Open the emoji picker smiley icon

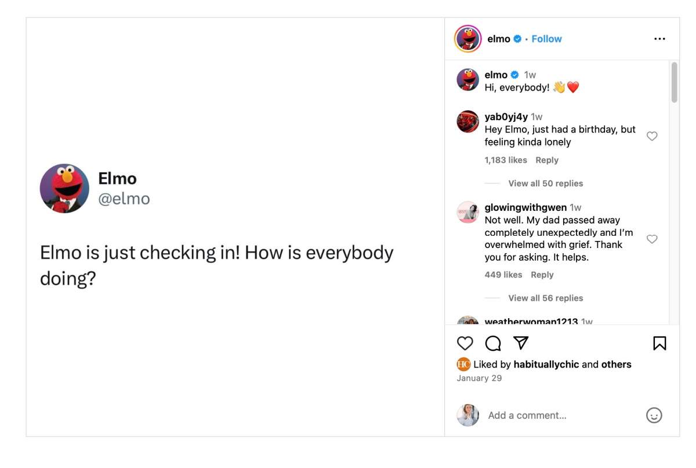click(x=654, y=416)
